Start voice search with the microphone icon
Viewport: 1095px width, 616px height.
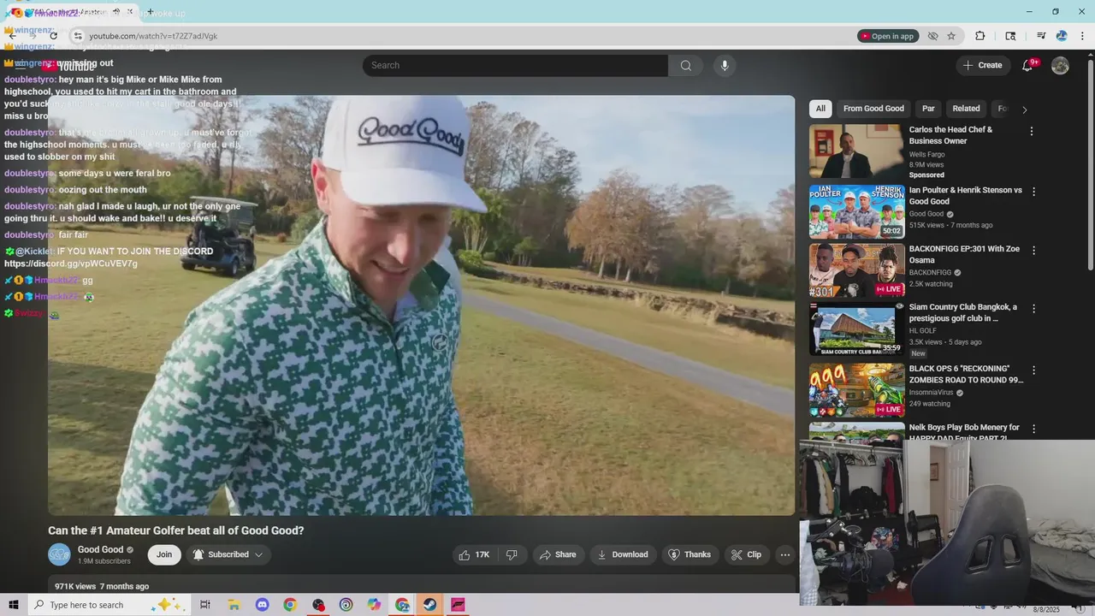725,66
